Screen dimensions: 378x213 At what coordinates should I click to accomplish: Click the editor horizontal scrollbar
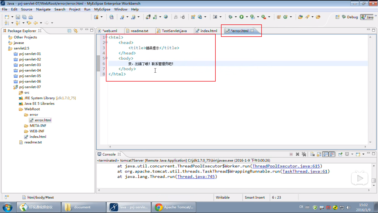pyautogui.click(x=238, y=147)
